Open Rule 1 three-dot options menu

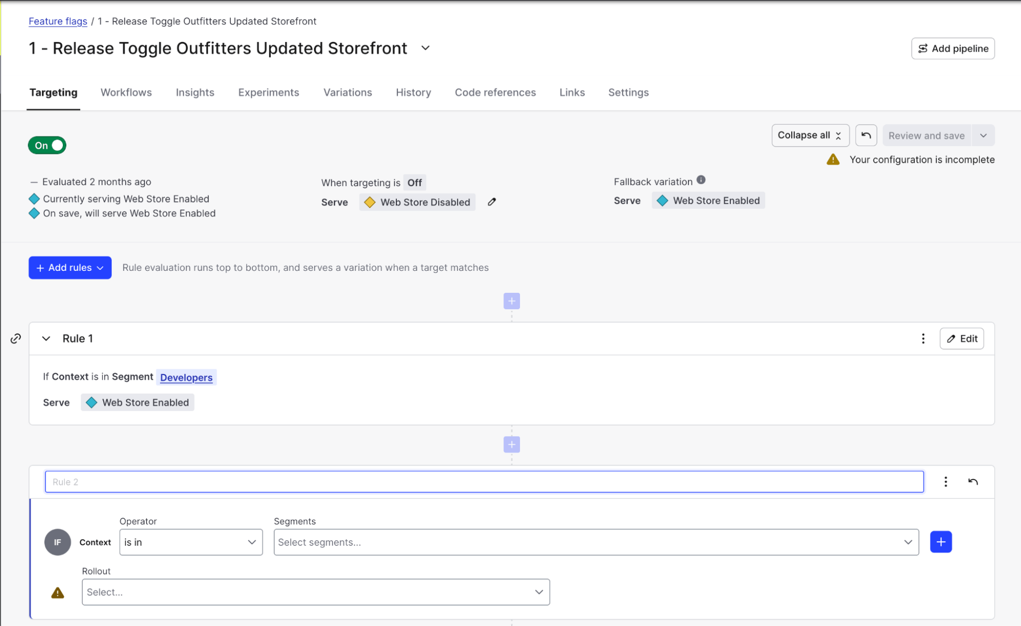point(923,338)
